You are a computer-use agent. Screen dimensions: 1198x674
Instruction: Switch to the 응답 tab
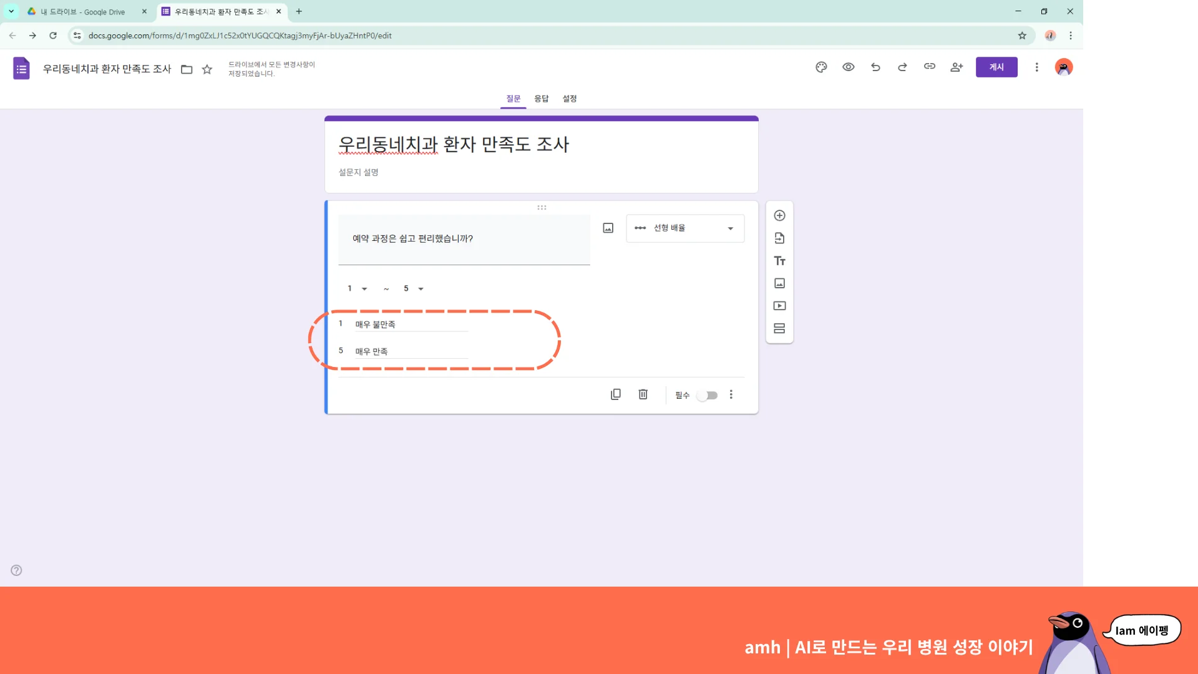pyautogui.click(x=541, y=98)
